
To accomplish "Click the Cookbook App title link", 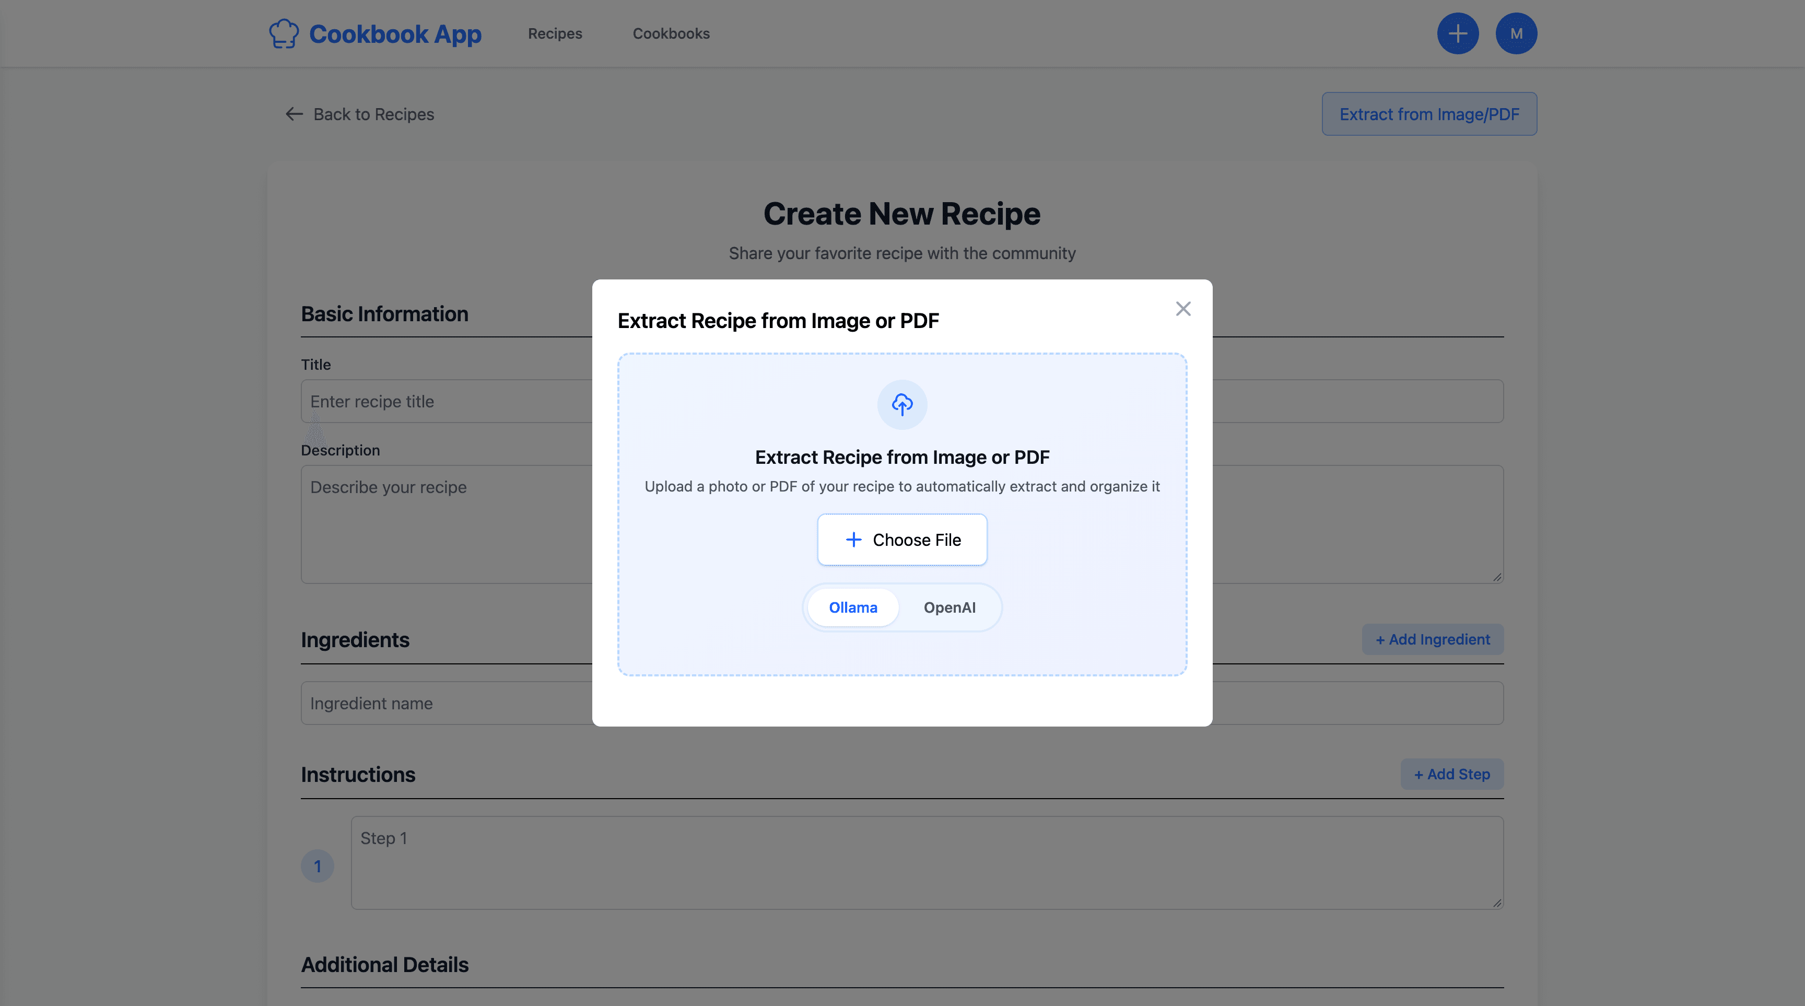I will [395, 33].
